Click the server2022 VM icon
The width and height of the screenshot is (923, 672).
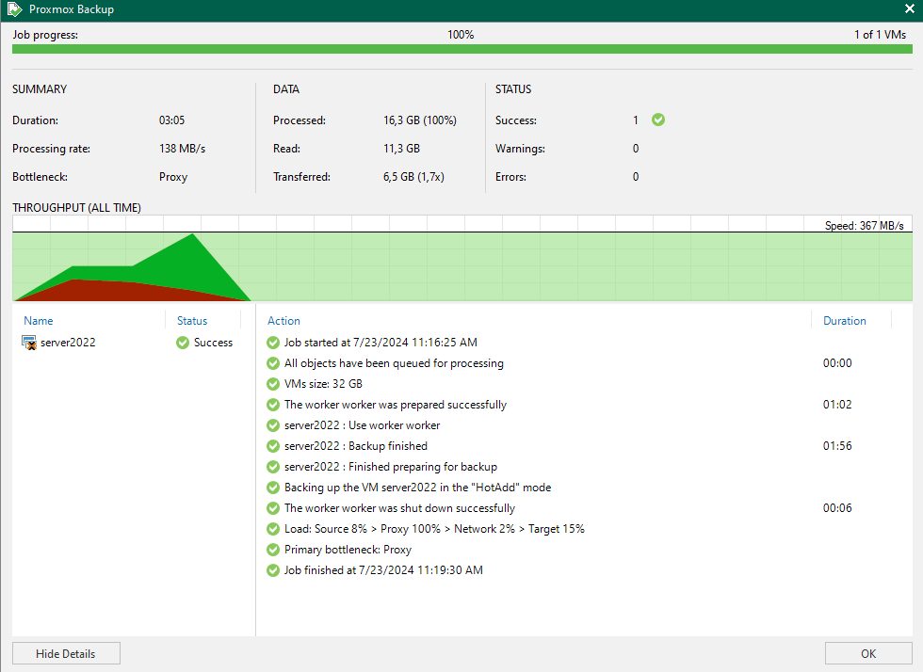[29, 343]
